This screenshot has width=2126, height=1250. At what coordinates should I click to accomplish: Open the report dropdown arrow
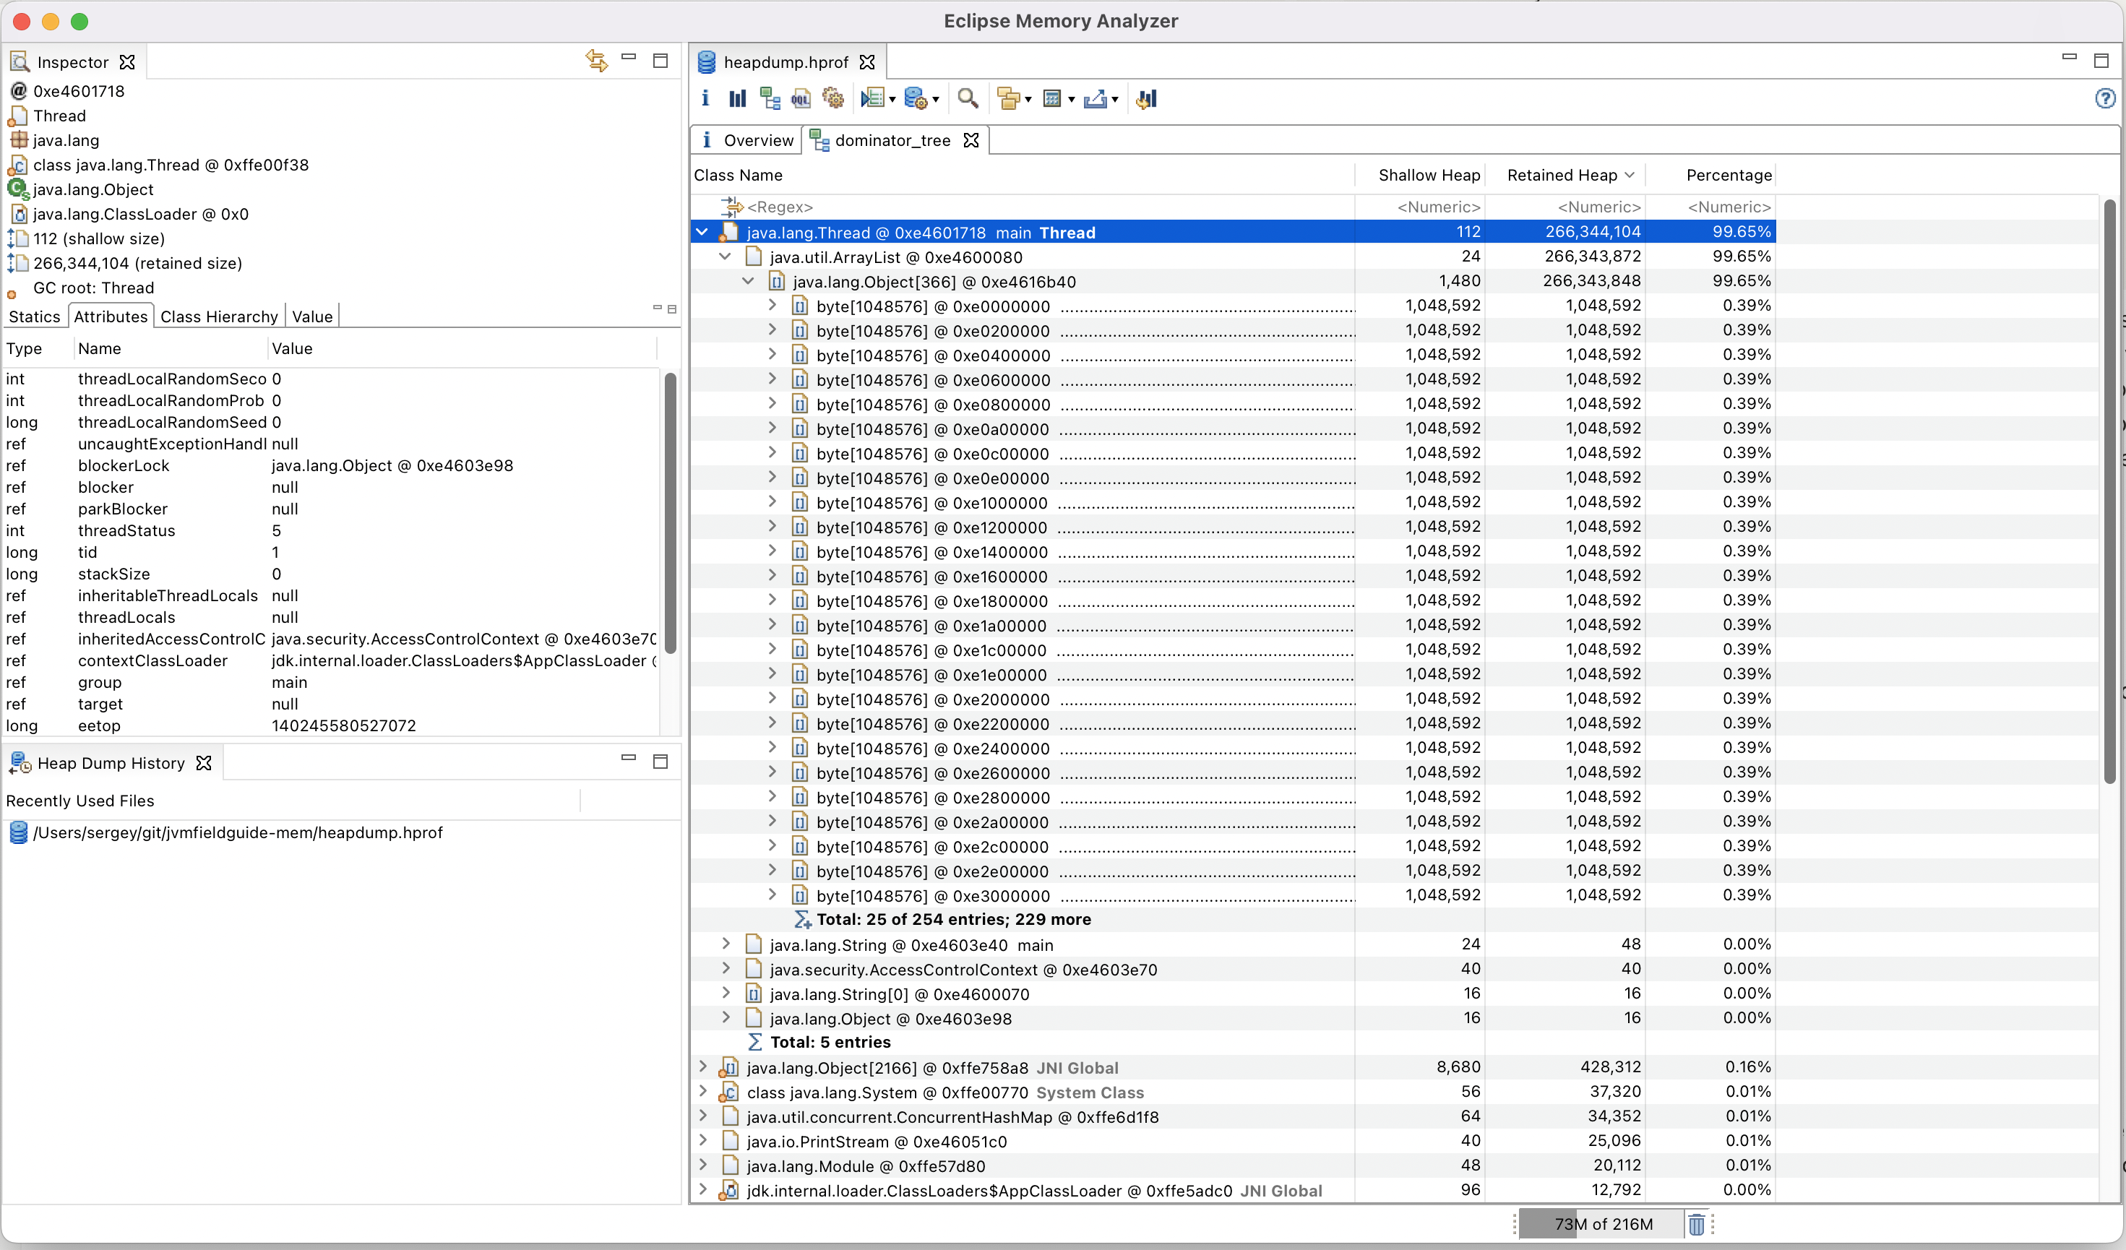[x=892, y=100]
